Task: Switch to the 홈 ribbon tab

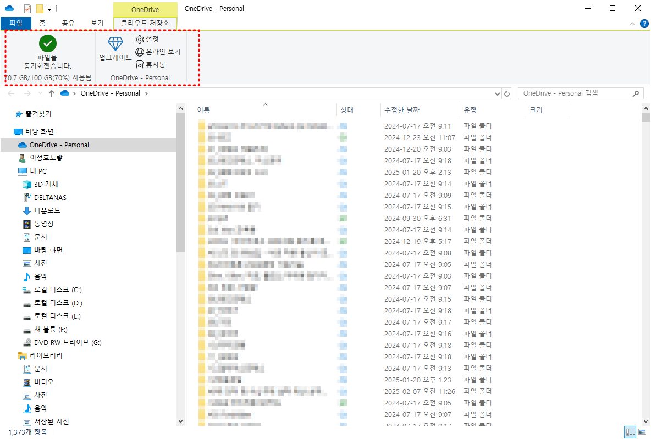Action: (x=42, y=23)
